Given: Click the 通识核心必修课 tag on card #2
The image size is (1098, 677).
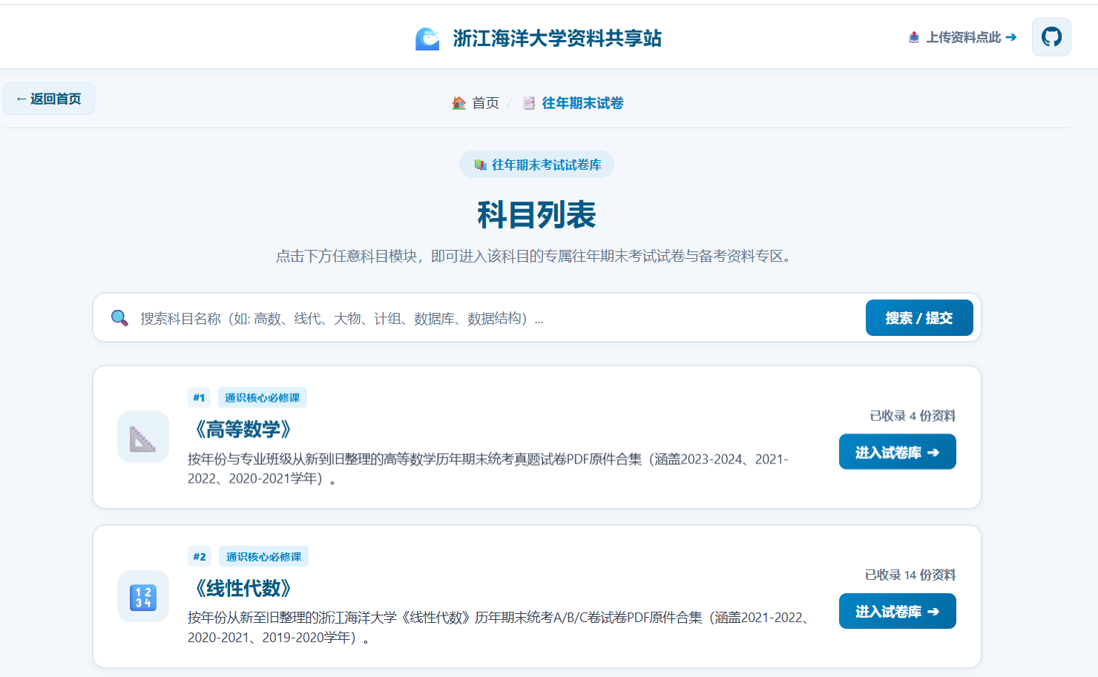Looking at the screenshot, I should (263, 557).
